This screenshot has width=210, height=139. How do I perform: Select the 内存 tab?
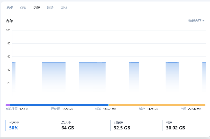pyautogui.click(x=37, y=8)
